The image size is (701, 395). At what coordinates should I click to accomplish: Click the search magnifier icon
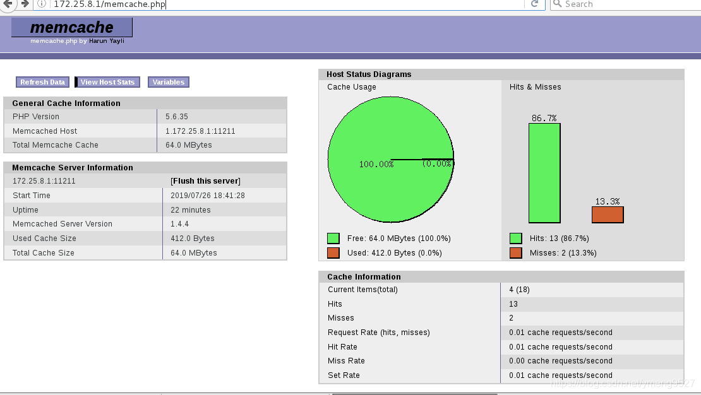coord(557,4)
